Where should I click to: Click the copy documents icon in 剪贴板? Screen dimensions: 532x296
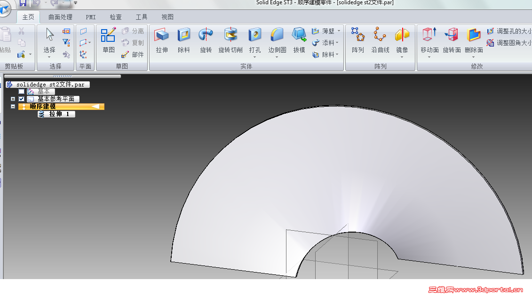tap(21, 43)
